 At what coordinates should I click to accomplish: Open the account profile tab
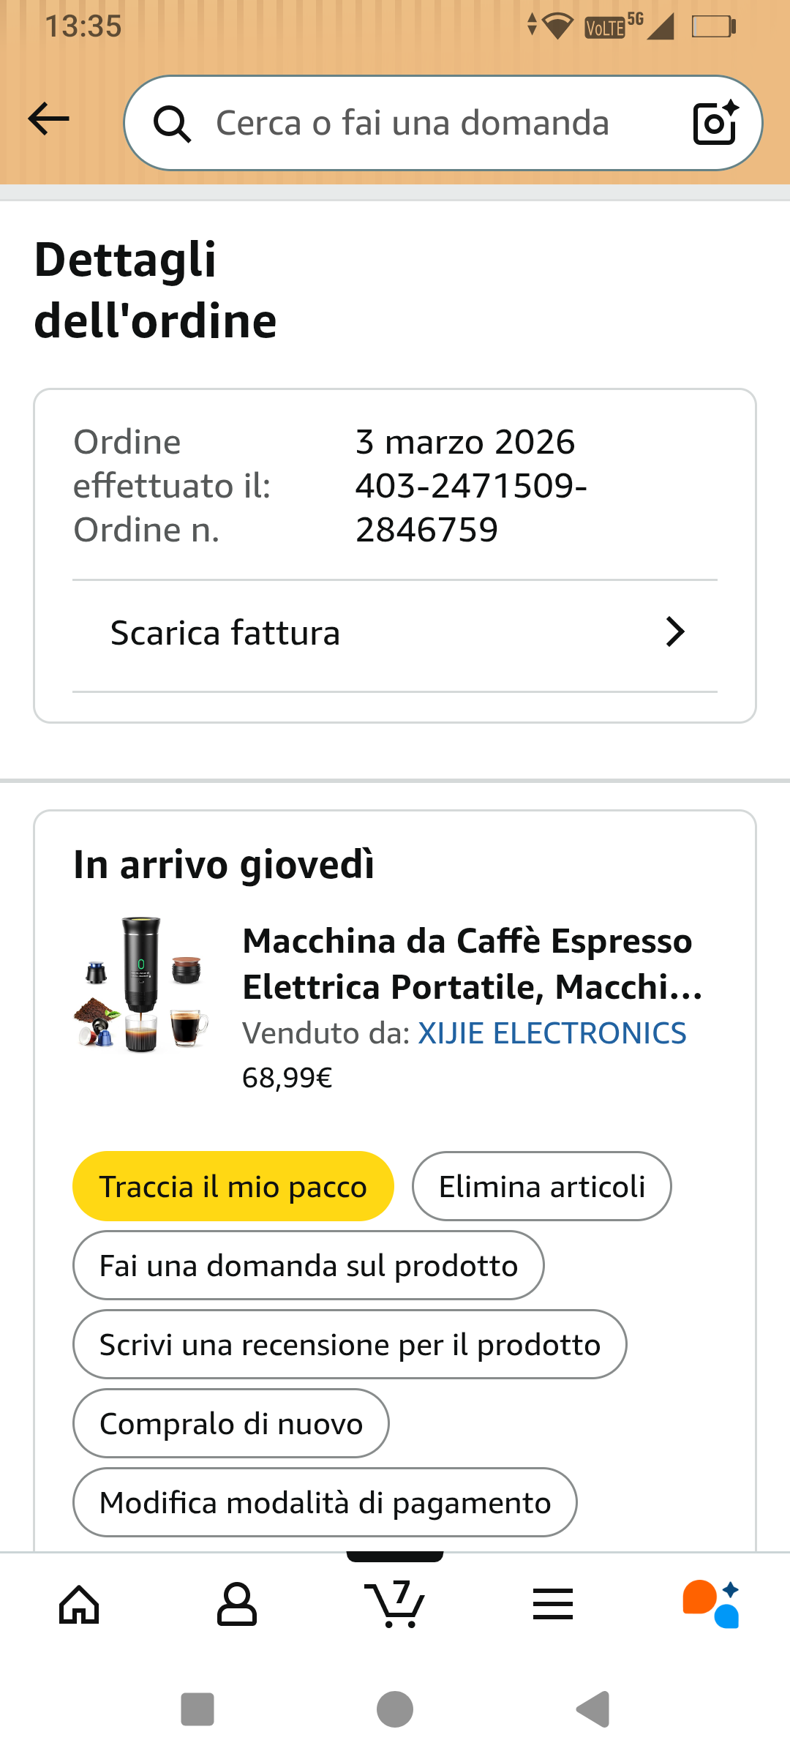tap(237, 1605)
